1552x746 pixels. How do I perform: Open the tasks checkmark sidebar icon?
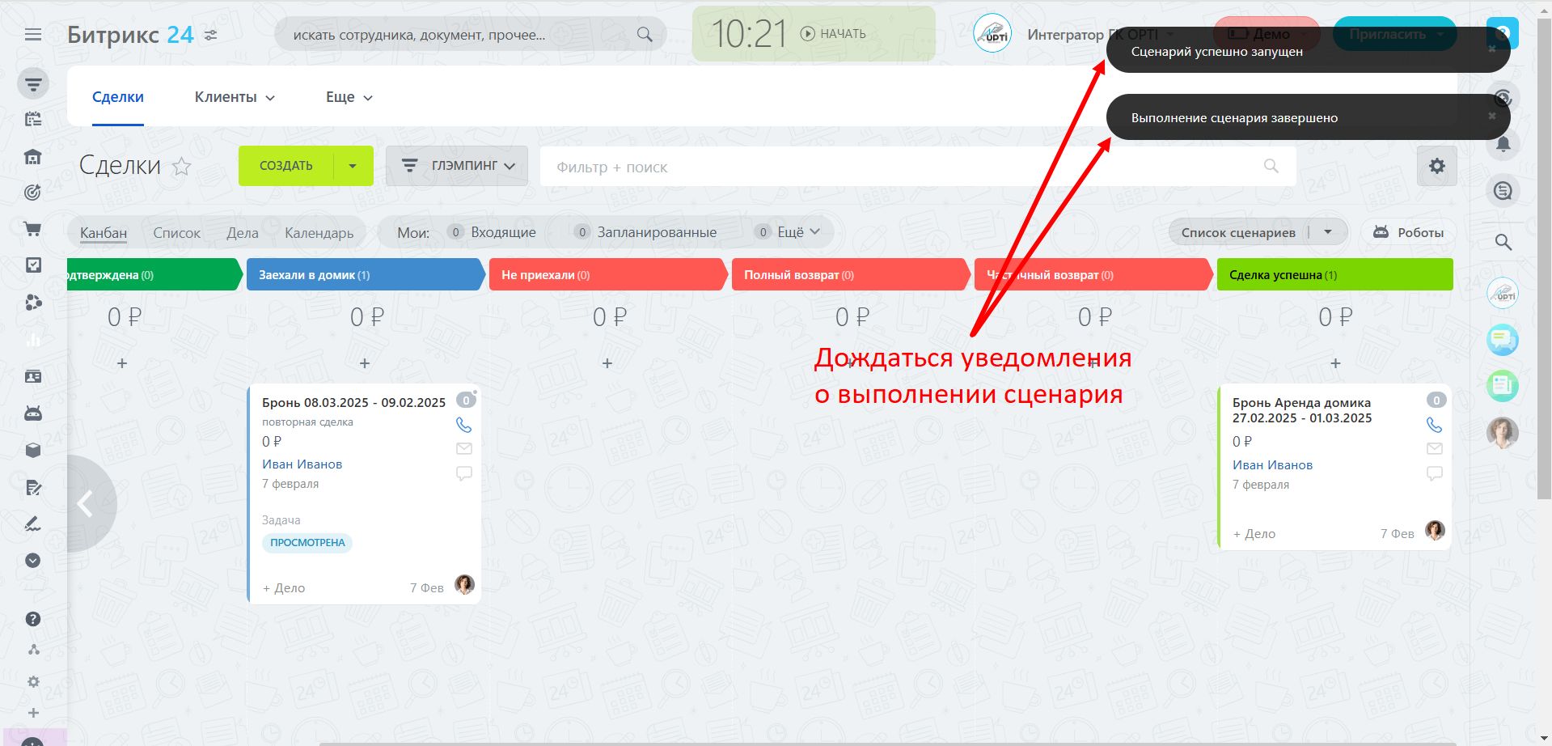pyautogui.click(x=33, y=265)
